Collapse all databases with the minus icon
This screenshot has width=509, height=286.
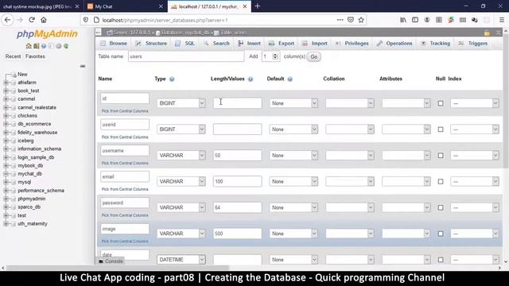pos(83,66)
